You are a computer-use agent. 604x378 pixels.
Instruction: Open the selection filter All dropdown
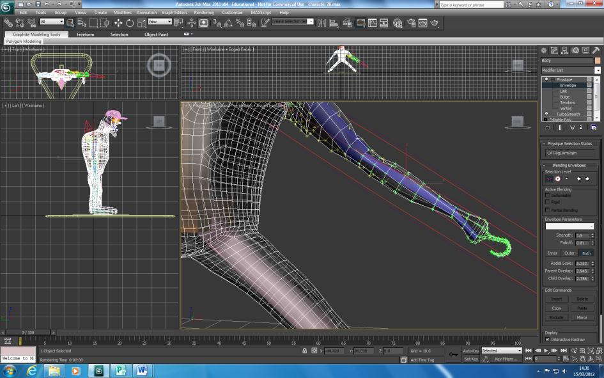click(52, 22)
